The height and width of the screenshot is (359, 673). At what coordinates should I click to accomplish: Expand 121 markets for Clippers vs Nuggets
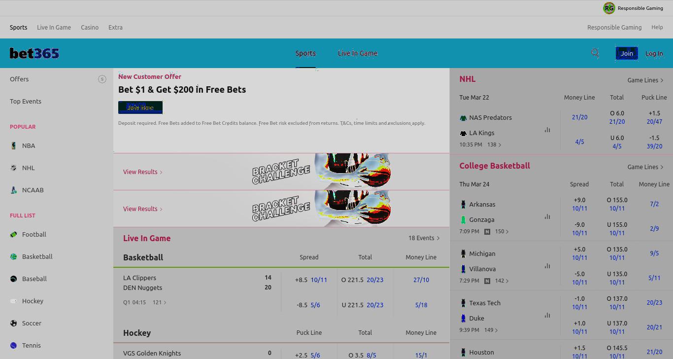(160, 302)
